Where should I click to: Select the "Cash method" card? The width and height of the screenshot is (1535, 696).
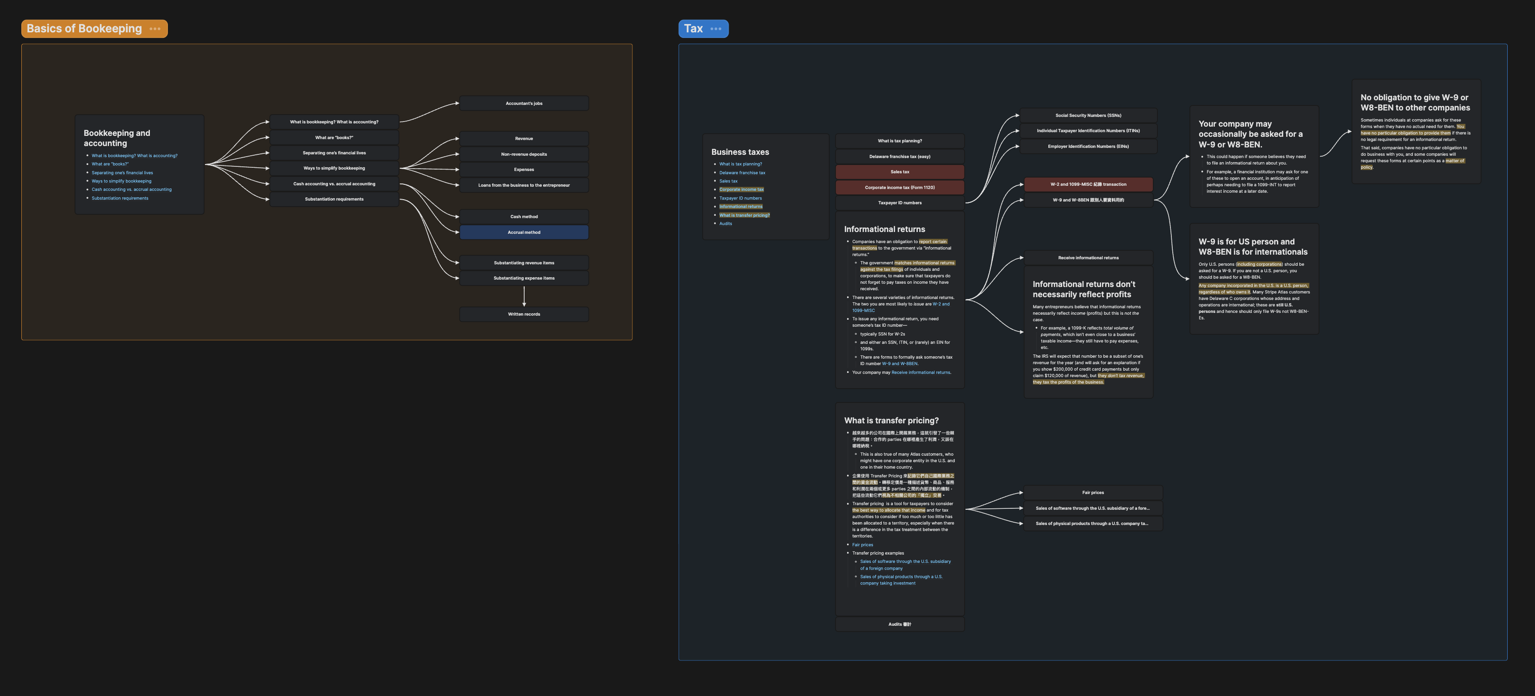pos(524,217)
